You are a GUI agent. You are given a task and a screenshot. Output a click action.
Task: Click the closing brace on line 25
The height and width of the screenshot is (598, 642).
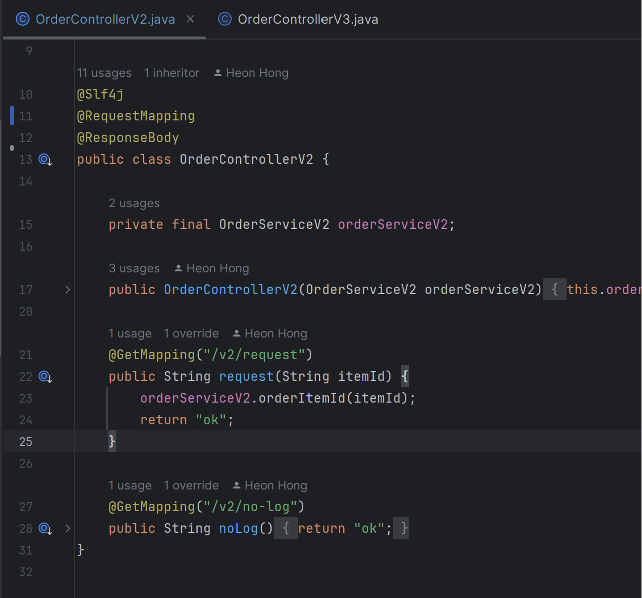112,441
